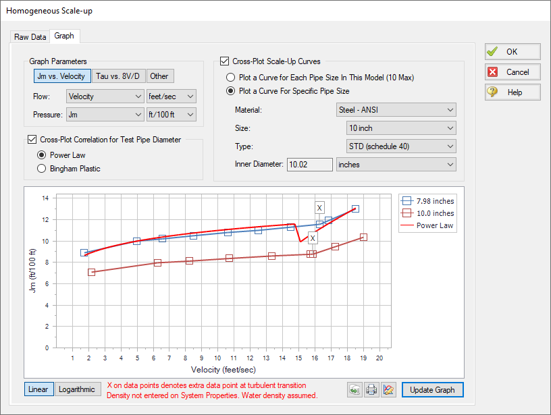This screenshot has width=551, height=415.
Task: Select the Bingham Plastic radio option
Action: tap(41, 169)
